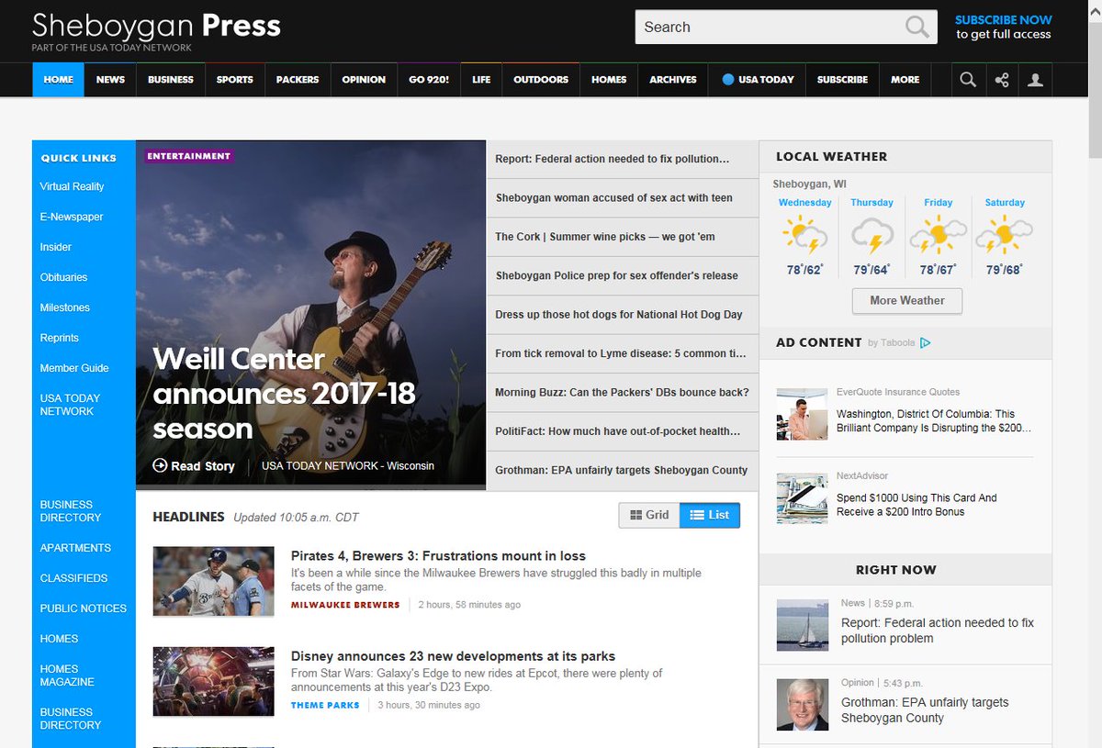Image resolution: width=1102 pixels, height=748 pixels.
Task: Open the sailboat pollution story thumbnail
Action: click(x=802, y=625)
